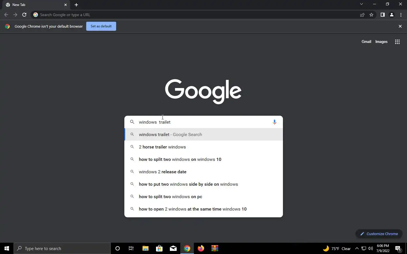Select suggestion how to open 2 windows at same time
407x254 pixels.
[203, 209]
